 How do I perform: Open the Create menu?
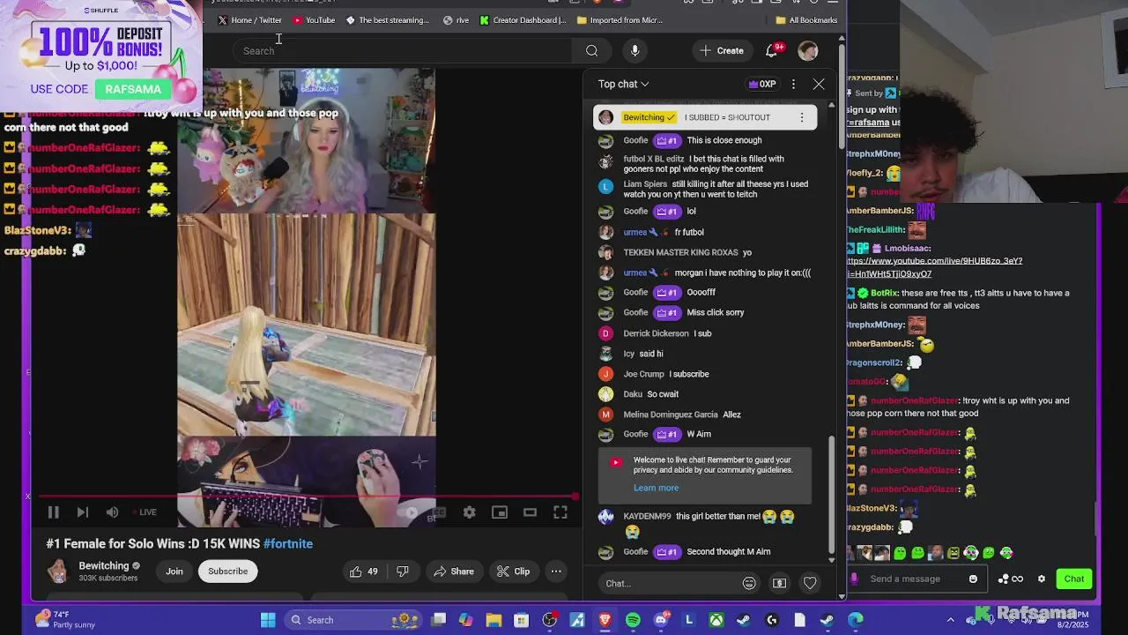click(x=722, y=51)
